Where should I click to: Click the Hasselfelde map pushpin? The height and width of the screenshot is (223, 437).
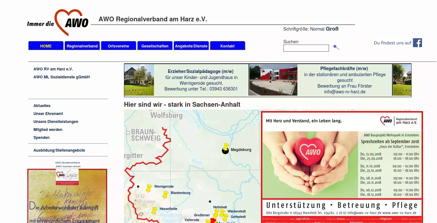[x=154, y=211]
